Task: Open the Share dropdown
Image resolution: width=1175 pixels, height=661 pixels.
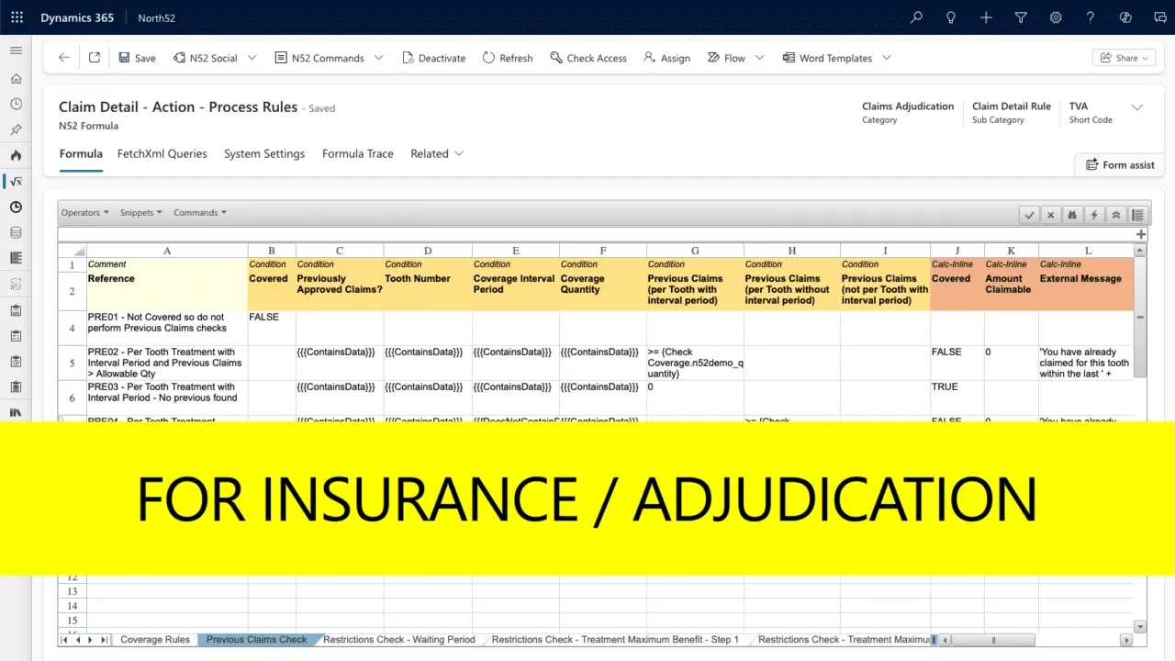Action: coord(1124,58)
